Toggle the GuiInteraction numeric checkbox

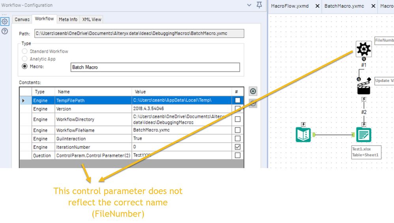tap(237, 139)
